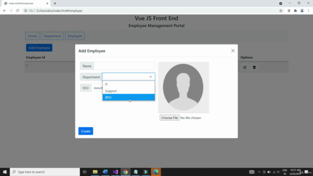Image resolution: width=313 pixels, height=176 pixels.
Task: Open volume control in system tray
Action: [x=278, y=172]
